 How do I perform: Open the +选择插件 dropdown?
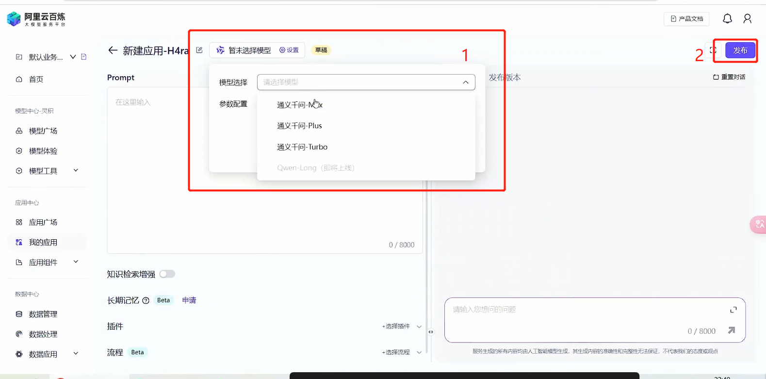402,327
